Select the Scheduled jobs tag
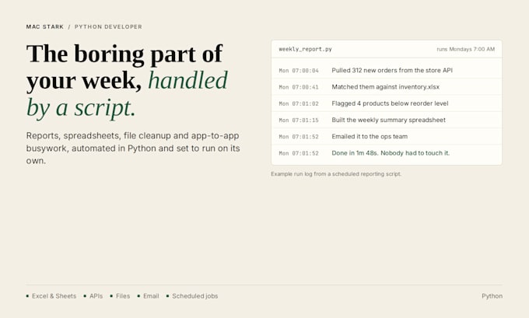Screen dimensions: 529x318 point(195,296)
